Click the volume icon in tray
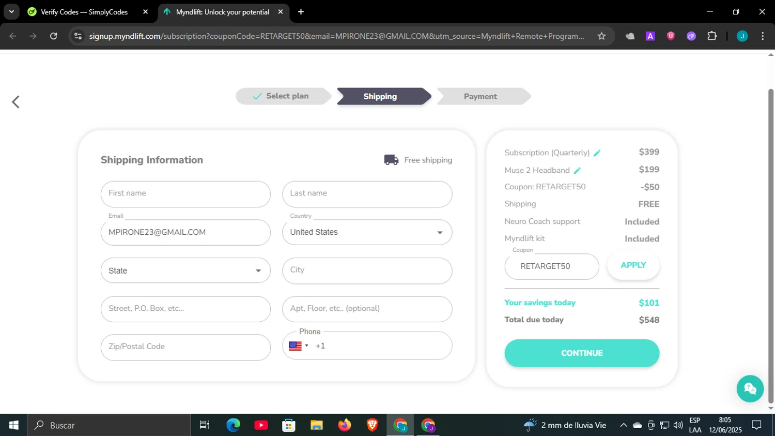The width and height of the screenshot is (775, 436). click(678, 425)
